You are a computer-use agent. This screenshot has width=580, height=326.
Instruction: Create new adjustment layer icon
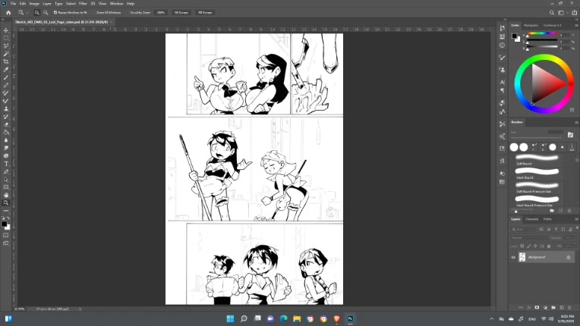(545, 307)
